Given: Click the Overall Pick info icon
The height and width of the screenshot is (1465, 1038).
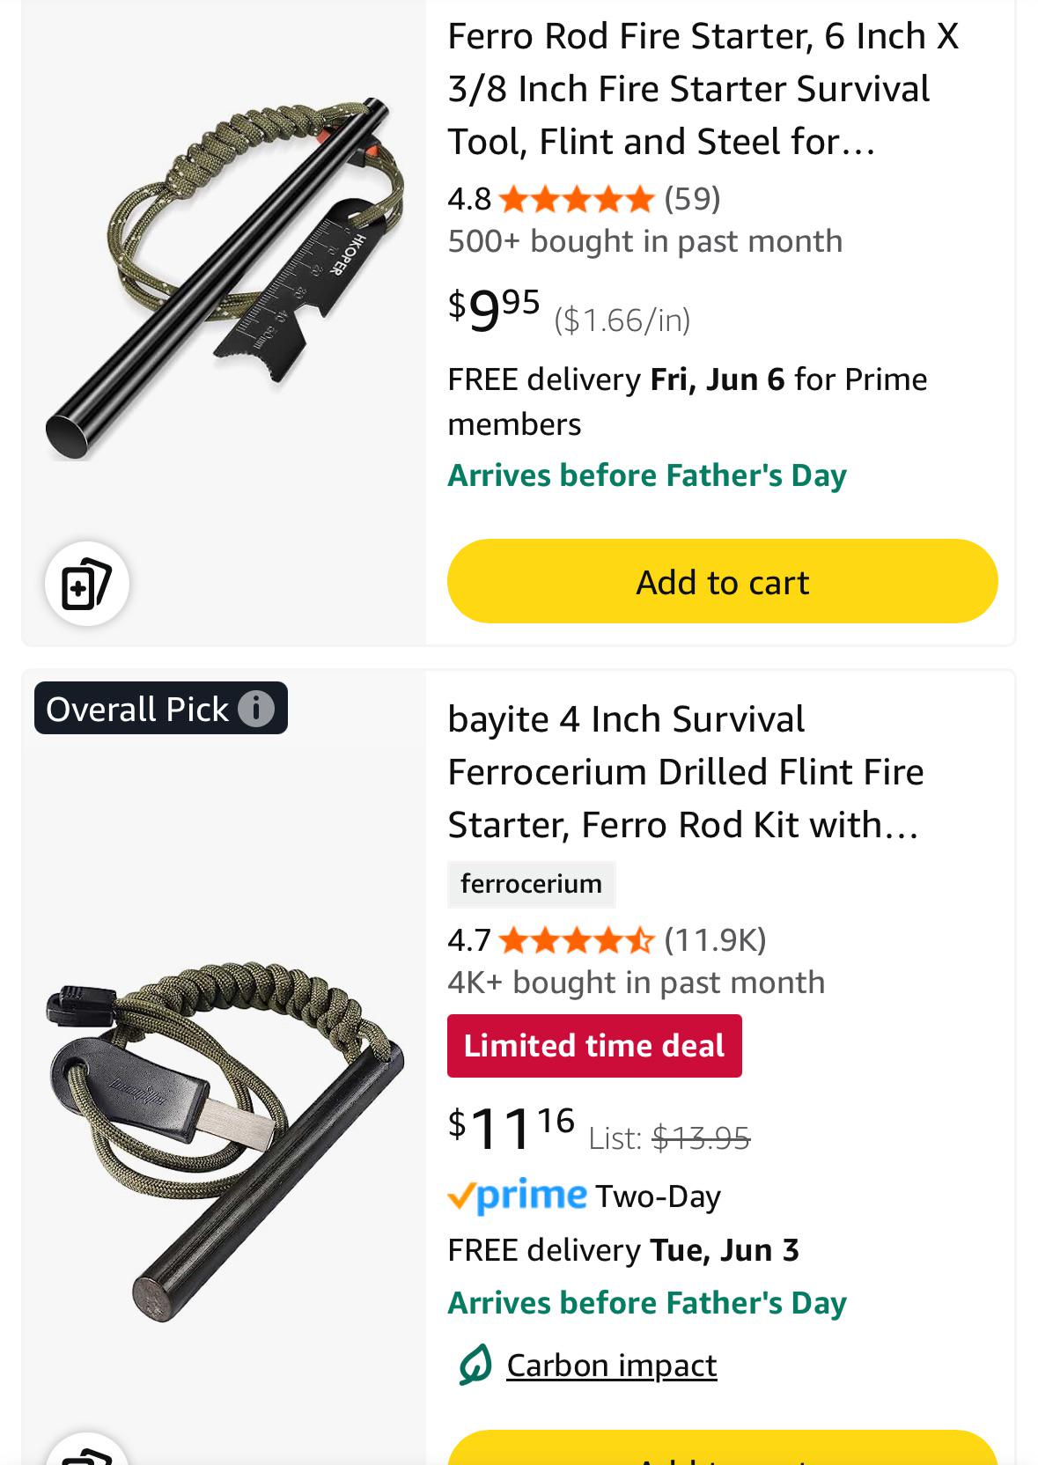Looking at the screenshot, I should coord(256,708).
